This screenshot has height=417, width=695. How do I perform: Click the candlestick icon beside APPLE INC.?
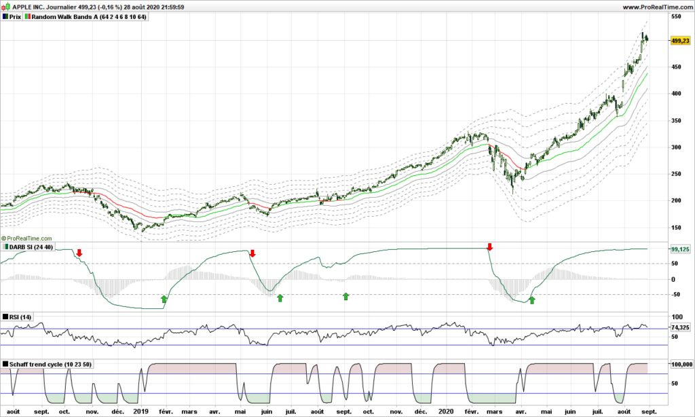(6, 7)
